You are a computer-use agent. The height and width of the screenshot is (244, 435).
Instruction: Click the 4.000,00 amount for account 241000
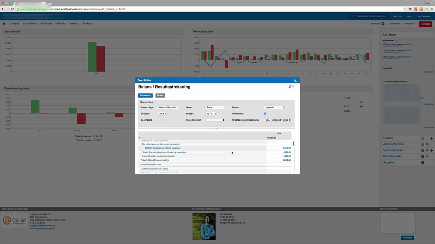pos(286,148)
